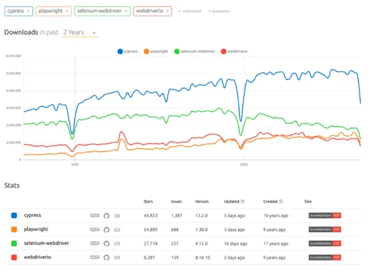
Task: Select playwright stars value 54,889
Action: tap(150, 230)
